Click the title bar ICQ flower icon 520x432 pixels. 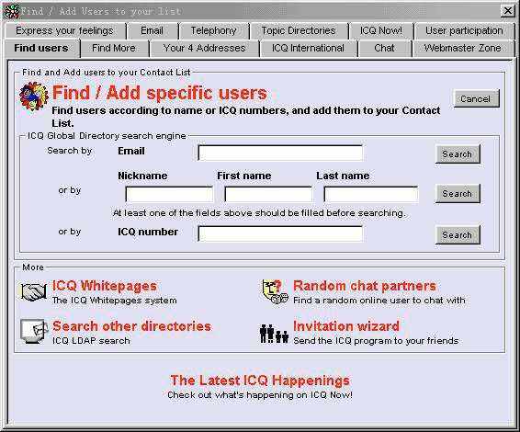tap(11, 11)
